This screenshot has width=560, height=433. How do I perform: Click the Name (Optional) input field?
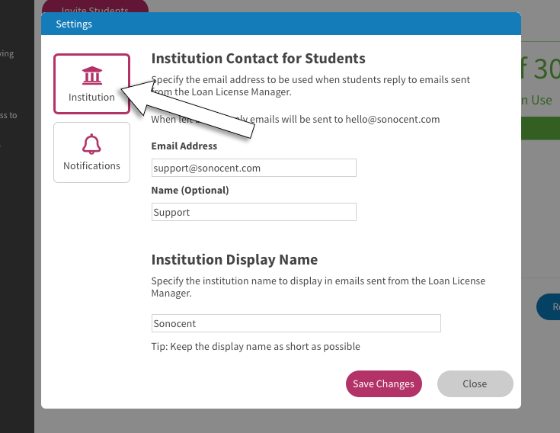(x=254, y=212)
